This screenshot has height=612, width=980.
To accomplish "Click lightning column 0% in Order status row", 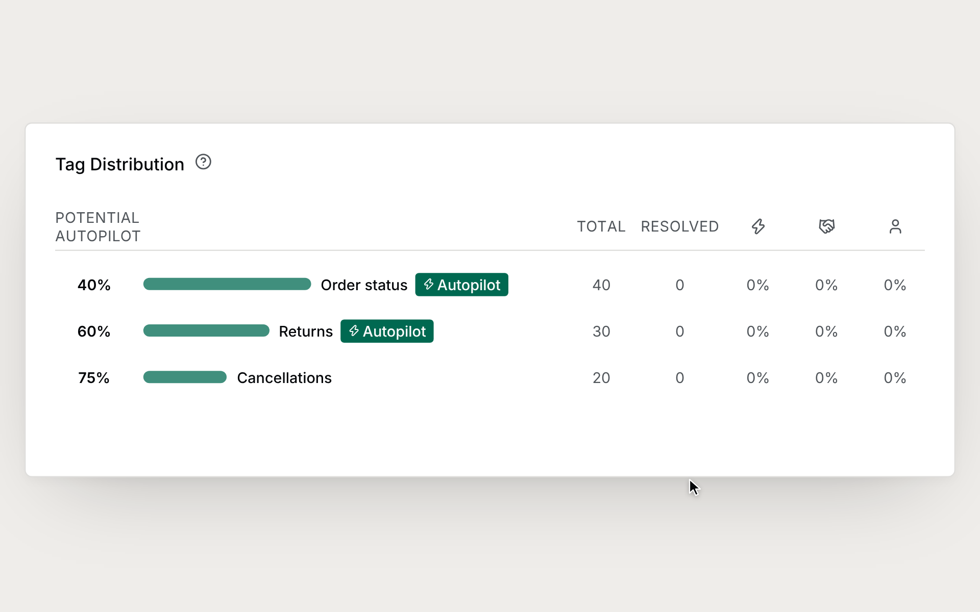I will click(758, 285).
